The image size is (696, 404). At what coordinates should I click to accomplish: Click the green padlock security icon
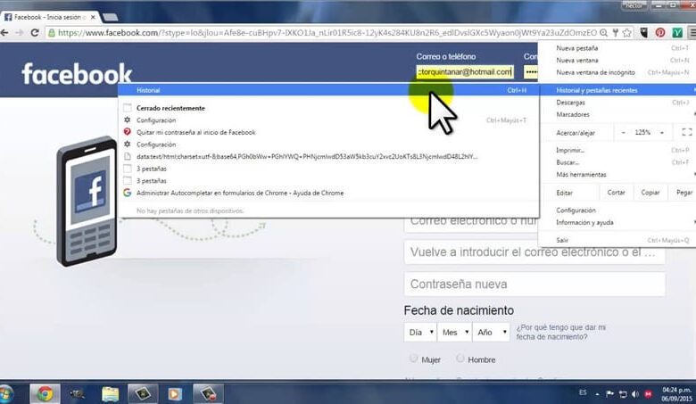[x=52, y=33]
